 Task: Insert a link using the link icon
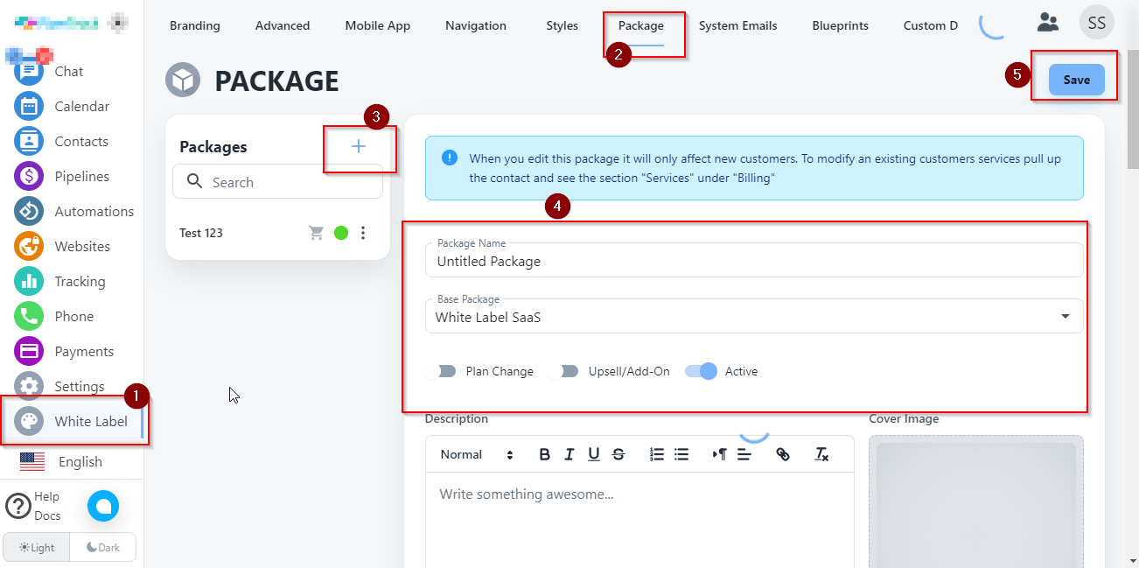pos(783,454)
